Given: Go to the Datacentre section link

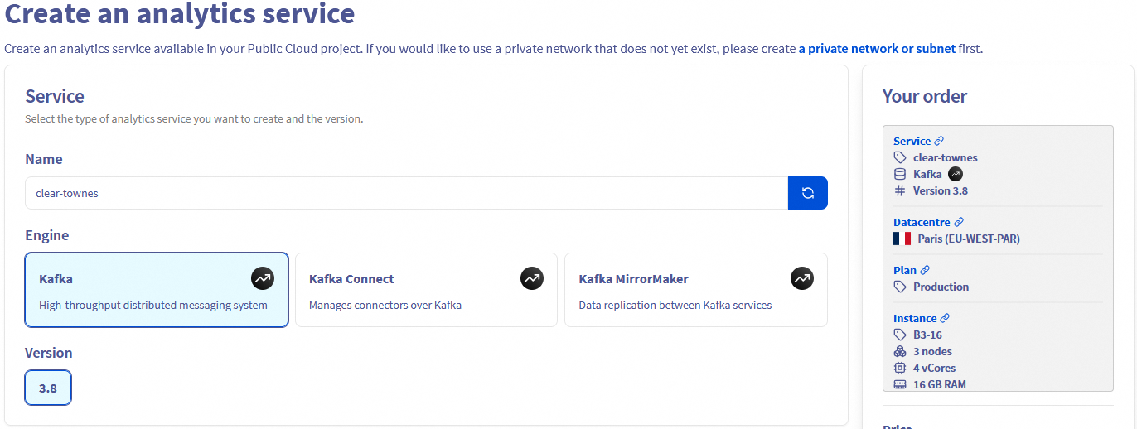Looking at the screenshot, I should (x=922, y=222).
